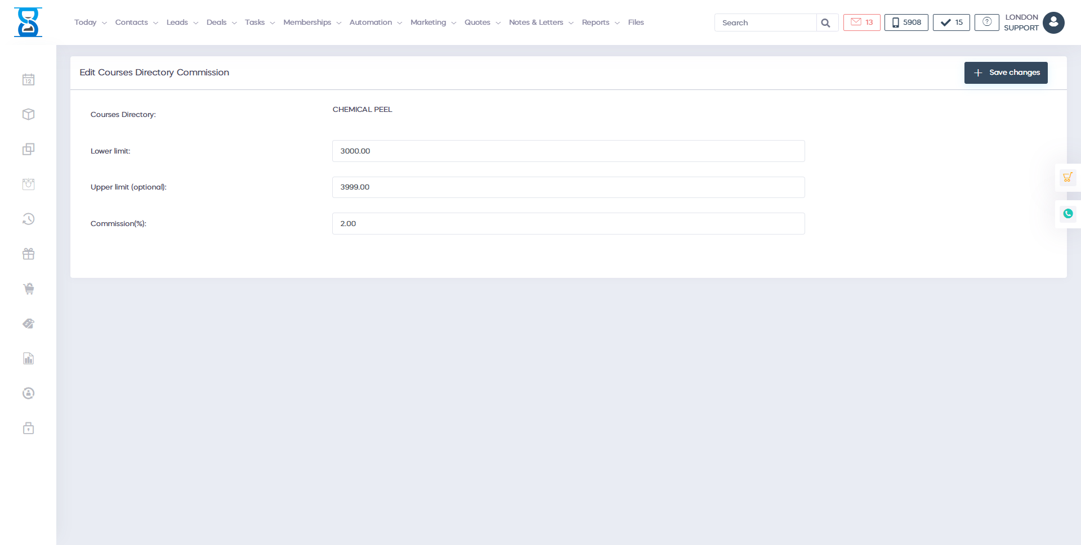The height and width of the screenshot is (545, 1081).
Task: Click inside the Commission(%) input field
Action: 568,223
